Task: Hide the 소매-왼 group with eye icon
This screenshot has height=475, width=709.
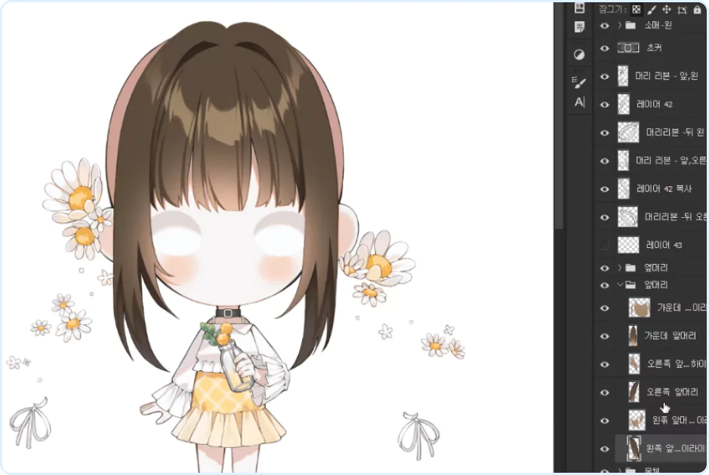Action: click(x=605, y=26)
